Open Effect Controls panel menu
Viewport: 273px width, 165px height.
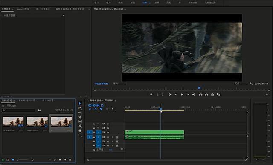click(12, 9)
